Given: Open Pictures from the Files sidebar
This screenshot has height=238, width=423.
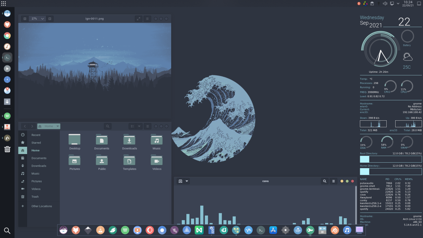Looking at the screenshot, I should tap(39, 181).
